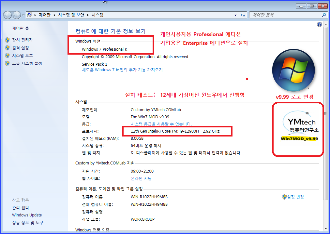
Task: Click the Windows 7 logo orb image
Action: pos(293,70)
